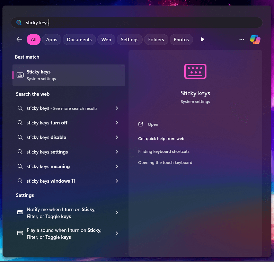Click keyboard icon beside Sticky keys best match
The image size is (274, 262).
pyautogui.click(x=20, y=75)
